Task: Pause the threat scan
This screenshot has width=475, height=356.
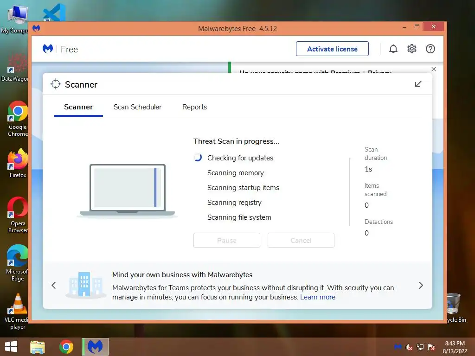Action: coord(227,241)
